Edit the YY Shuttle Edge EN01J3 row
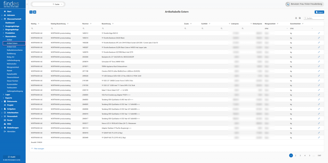 (x=319, y=33)
